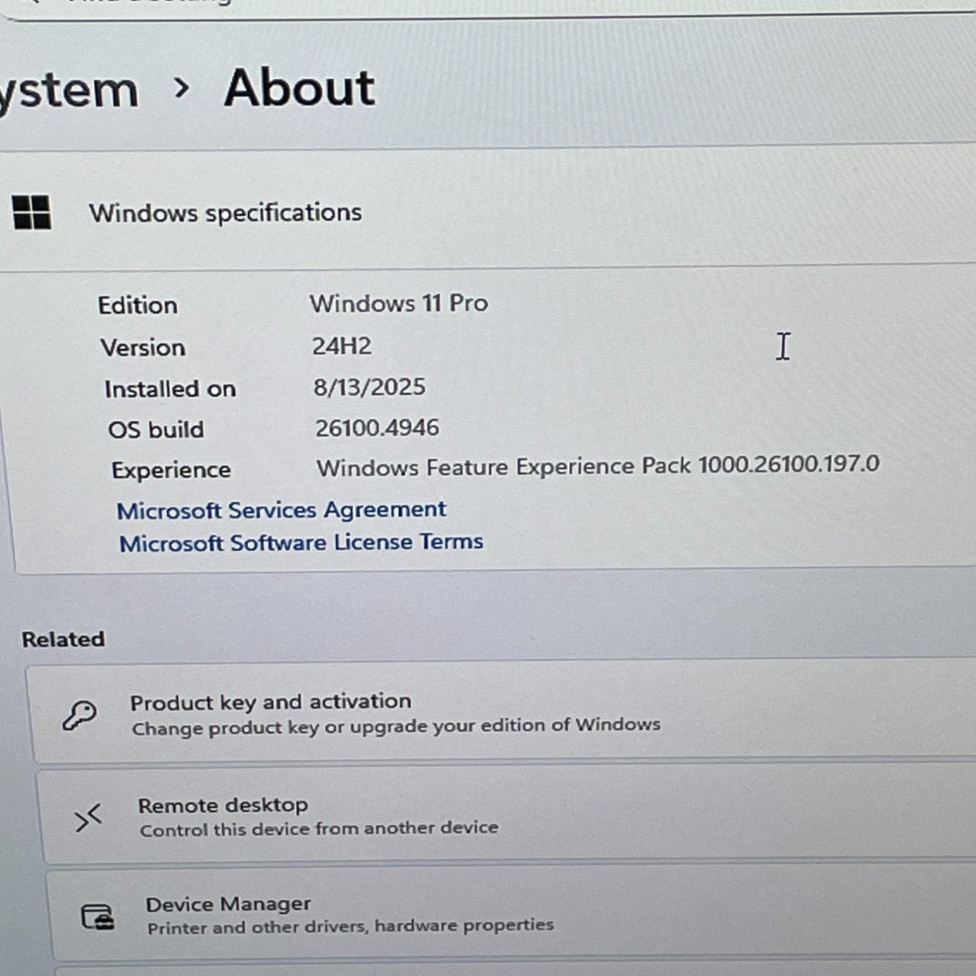The width and height of the screenshot is (976, 976).
Task: Click the Device Manager icon
Action: pos(97,917)
